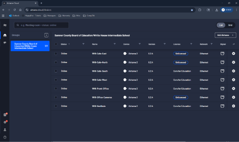The height and width of the screenshot is (142, 239).
Task: Check the WHI-Vestibule row checkbox
Action: coord(56,106)
